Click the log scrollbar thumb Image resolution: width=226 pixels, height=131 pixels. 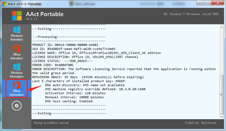tap(222, 94)
